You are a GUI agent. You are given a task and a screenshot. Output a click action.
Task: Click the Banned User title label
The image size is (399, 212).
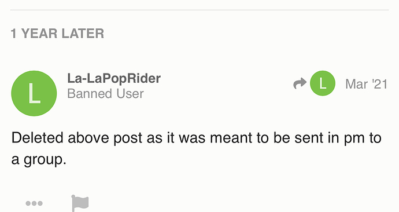click(105, 93)
